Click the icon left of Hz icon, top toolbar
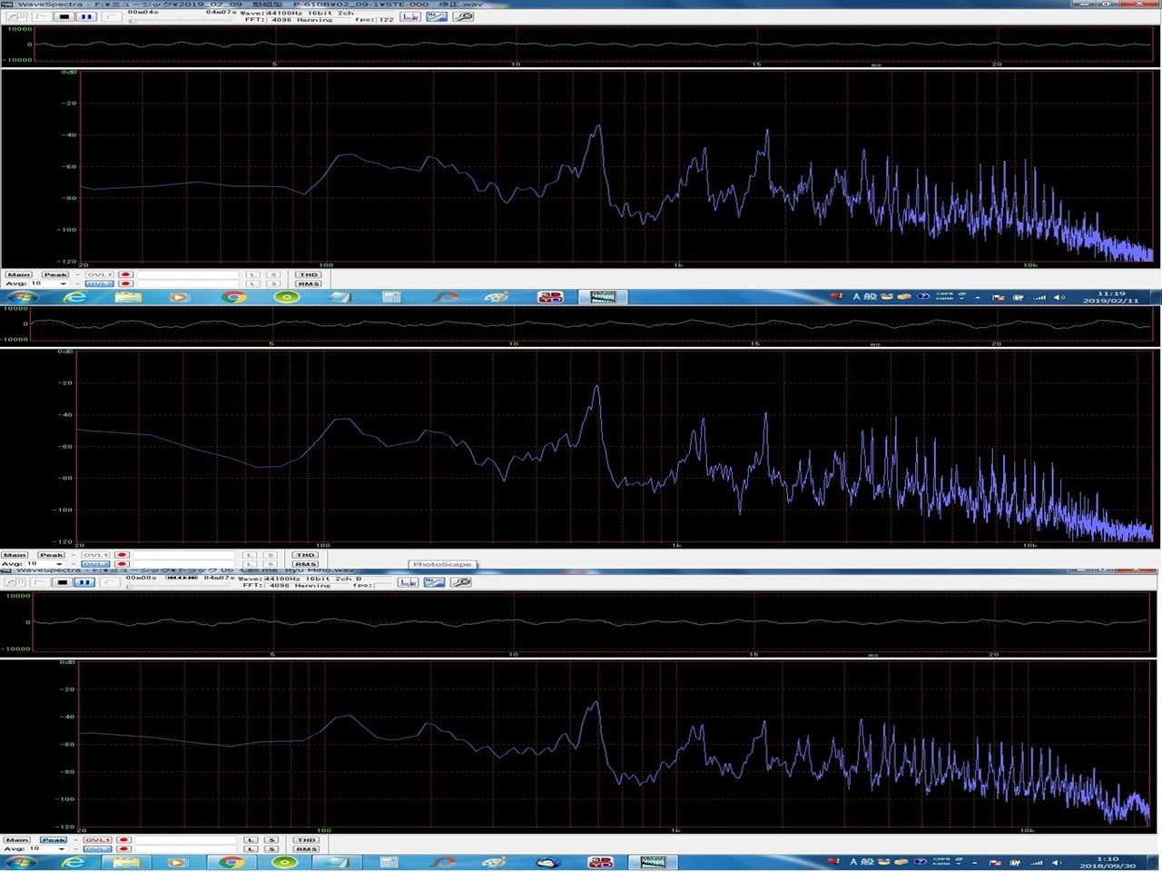 [411, 16]
